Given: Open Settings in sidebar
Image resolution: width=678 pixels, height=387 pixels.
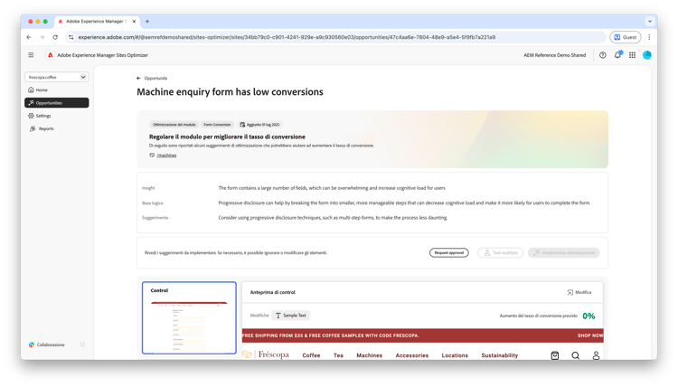Looking at the screenshot, I should point(40,116).
